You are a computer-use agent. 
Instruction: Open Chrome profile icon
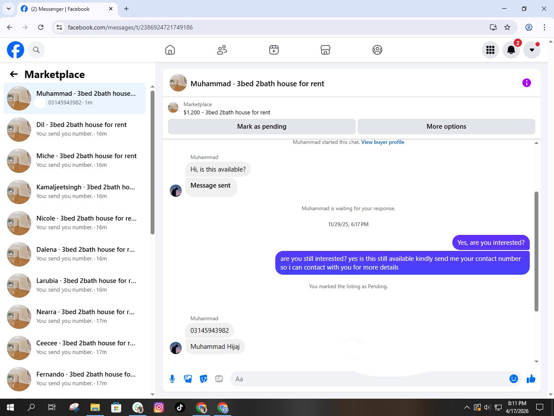point(529,27)
